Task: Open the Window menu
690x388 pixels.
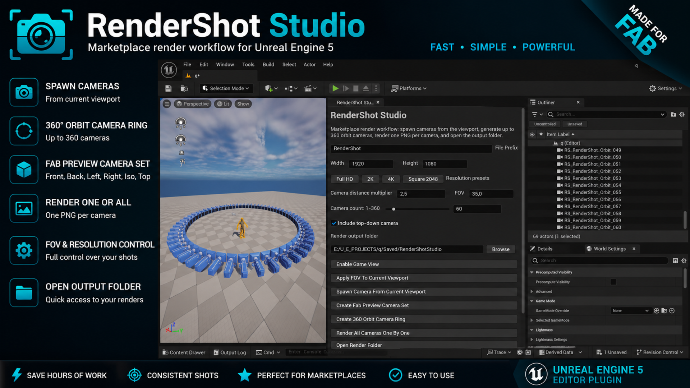Action: click(x=225, y=65)
